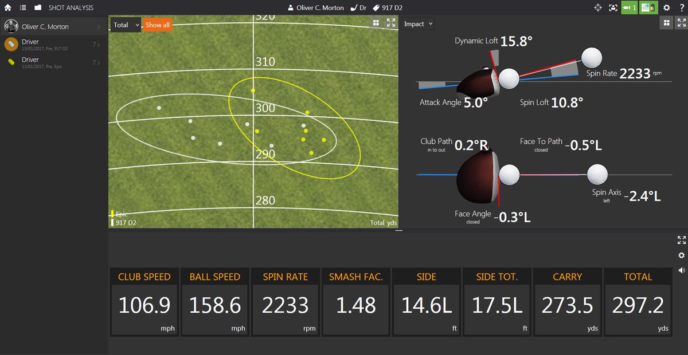688x355 pixels.
Task: Click the yellow shot dot above the 300 label
Action: 253,90
